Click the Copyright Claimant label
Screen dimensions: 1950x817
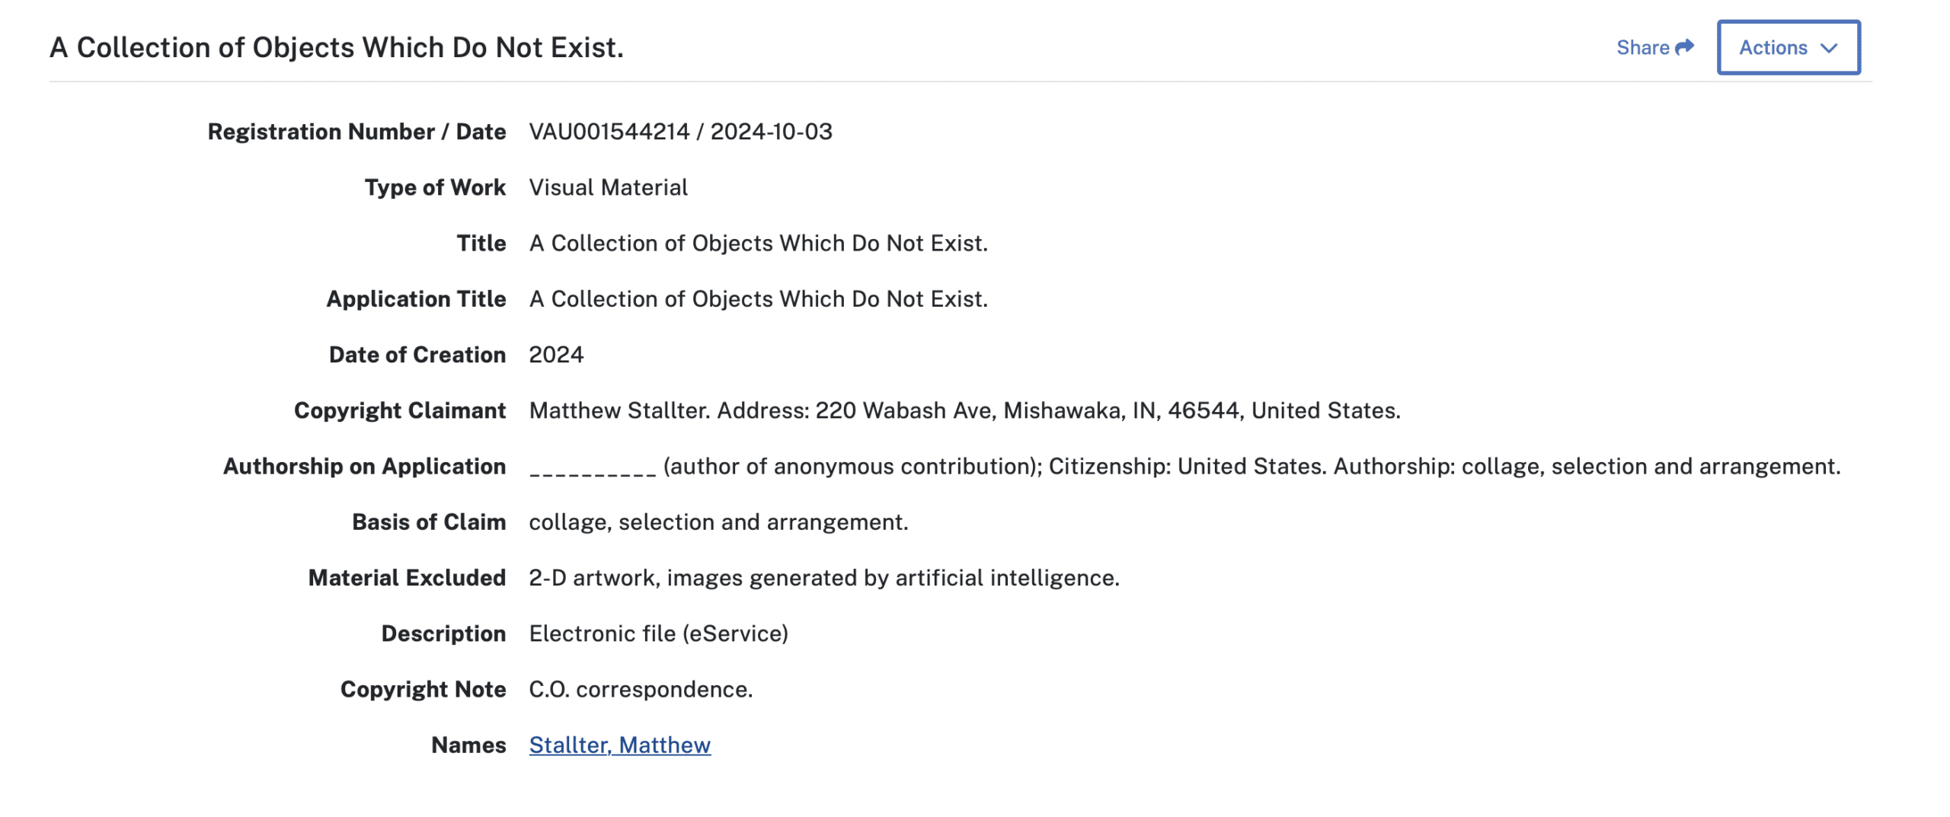point(401,410)
